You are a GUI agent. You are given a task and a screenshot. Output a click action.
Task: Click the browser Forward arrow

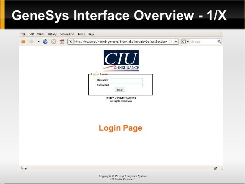tap(31, 41)
